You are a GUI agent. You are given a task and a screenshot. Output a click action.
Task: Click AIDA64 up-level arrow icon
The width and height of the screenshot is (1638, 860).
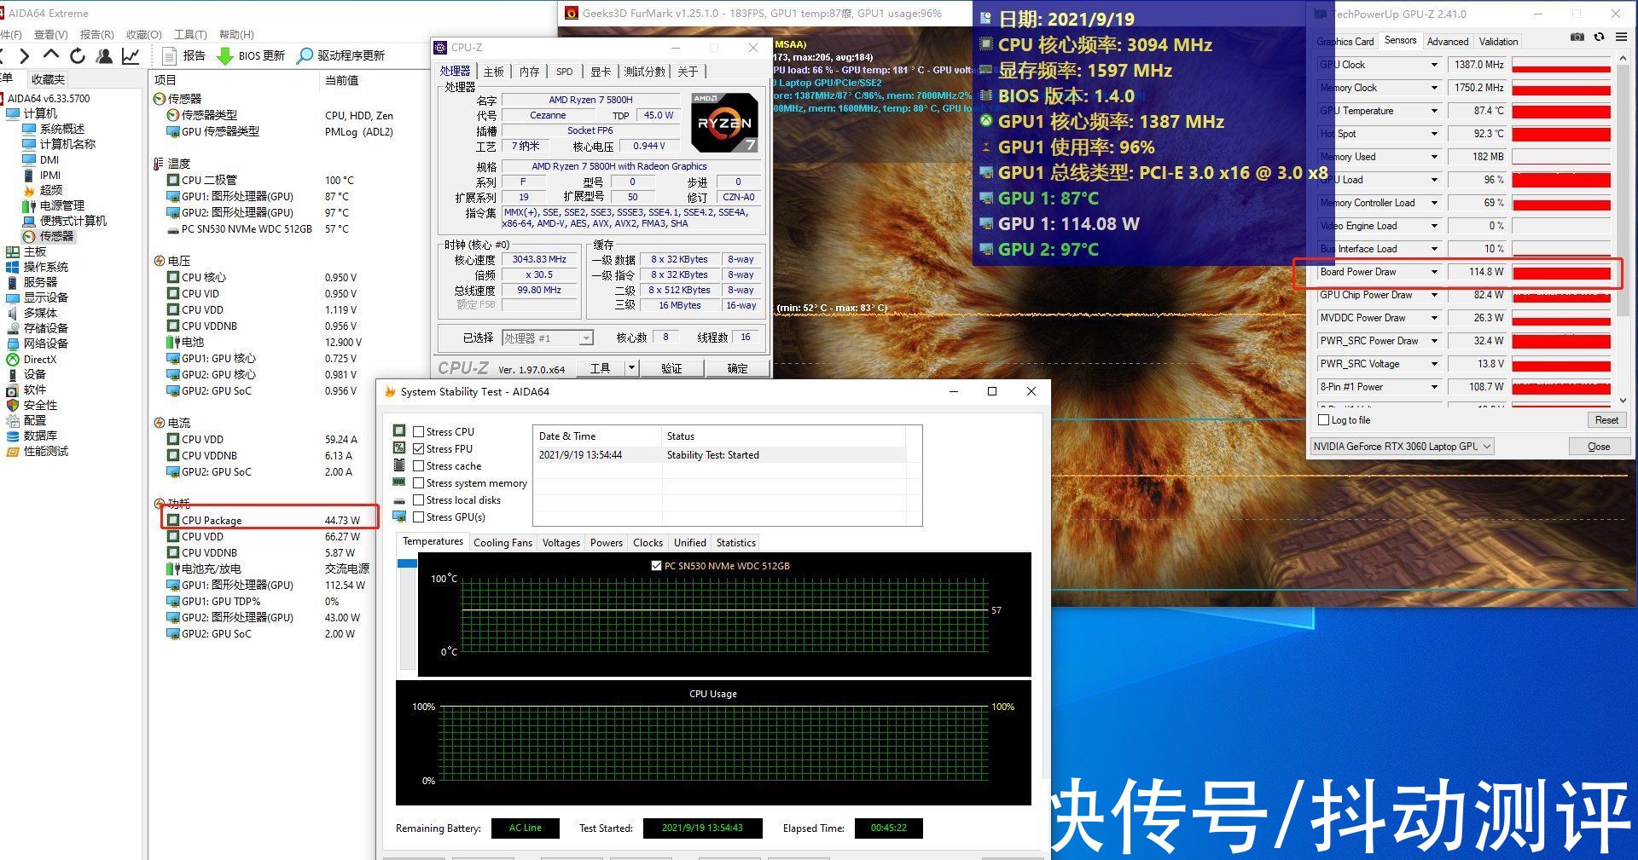(51, 55)
